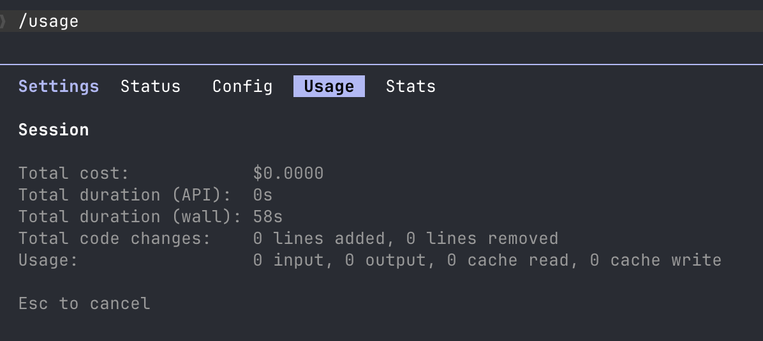Image resolution: width=763 pixels, height=341 pixels.
Task: Click the prompt chevron before /usage
Action: (3, 22)
